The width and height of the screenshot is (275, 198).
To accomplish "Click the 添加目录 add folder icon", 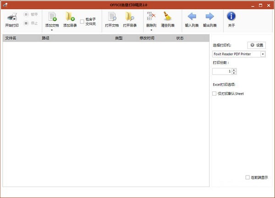I will point(70,17).
